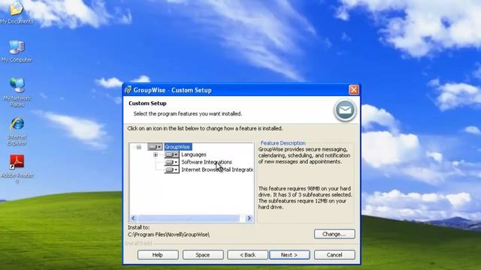
Task: Select the Internet Explorer desktop icon
Action: tap(17, 130)
